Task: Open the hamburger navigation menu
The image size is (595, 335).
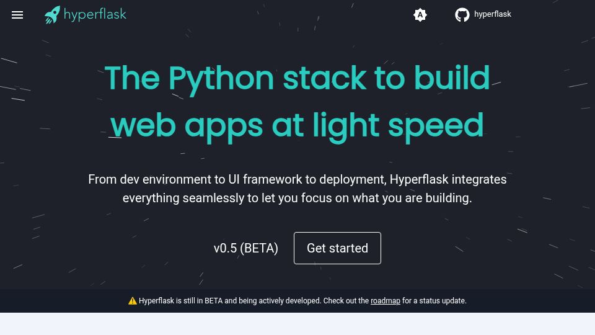Action: [17, 15]
